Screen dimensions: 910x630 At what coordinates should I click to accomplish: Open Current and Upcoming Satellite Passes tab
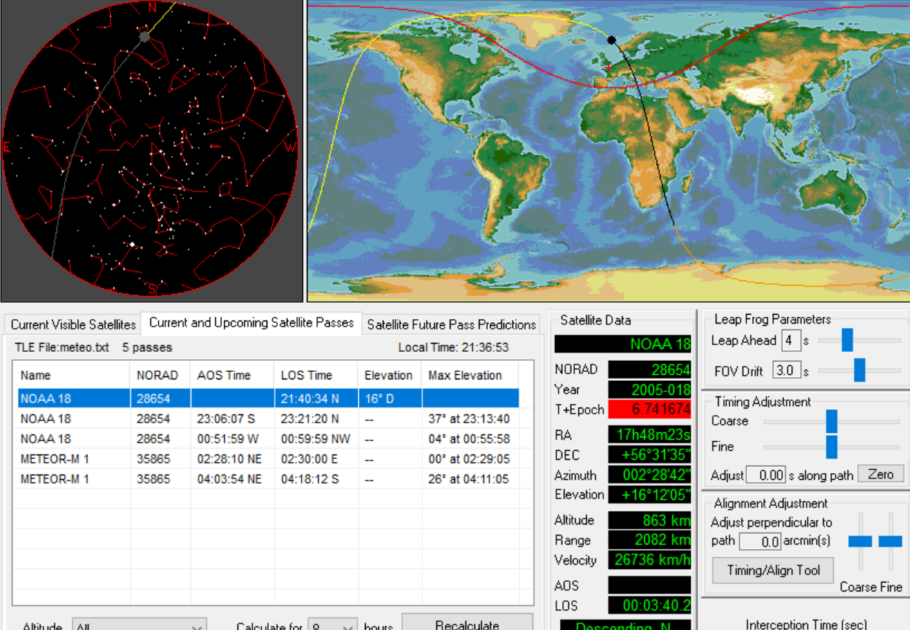[x=251, y=323]
